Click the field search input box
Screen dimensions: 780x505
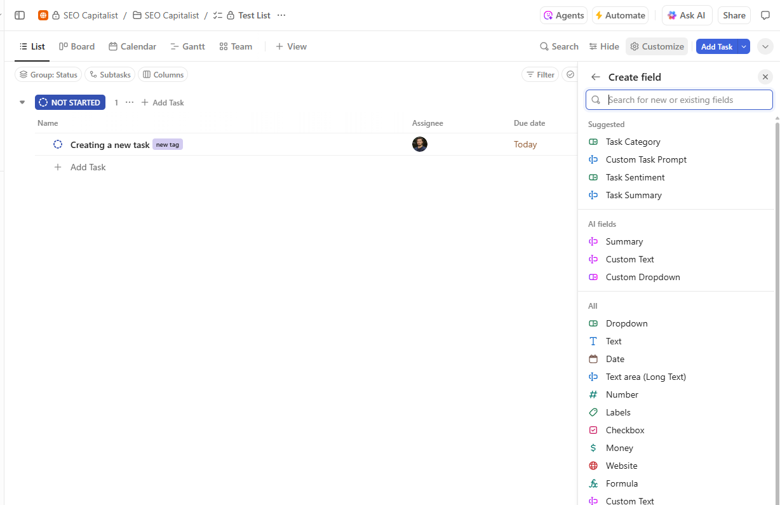(x=679, y=100)
